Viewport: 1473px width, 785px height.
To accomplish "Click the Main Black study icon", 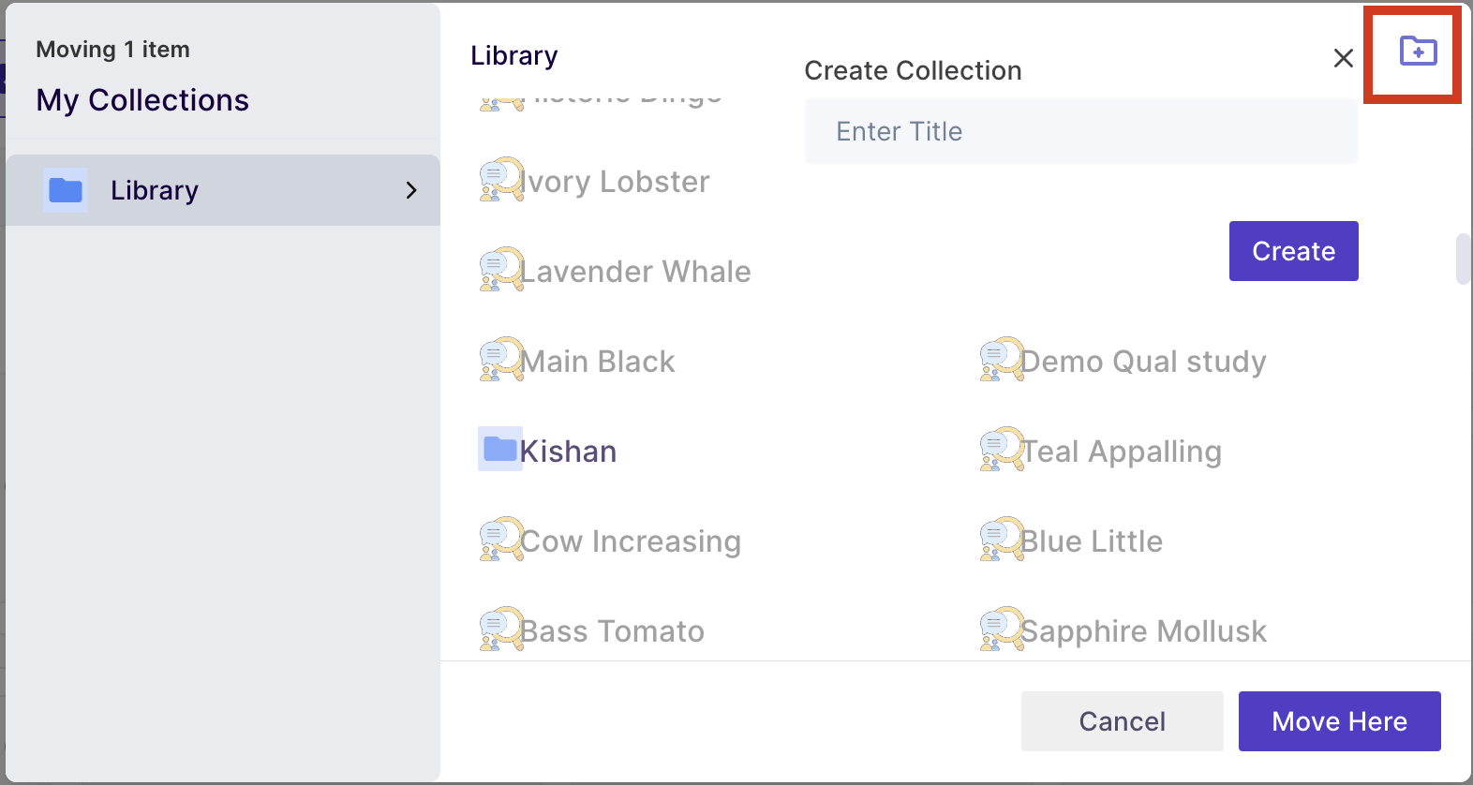I will pos(501,359).
